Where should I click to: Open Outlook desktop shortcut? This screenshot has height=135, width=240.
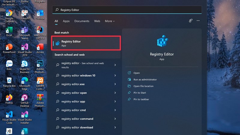(x=40, y=15)
